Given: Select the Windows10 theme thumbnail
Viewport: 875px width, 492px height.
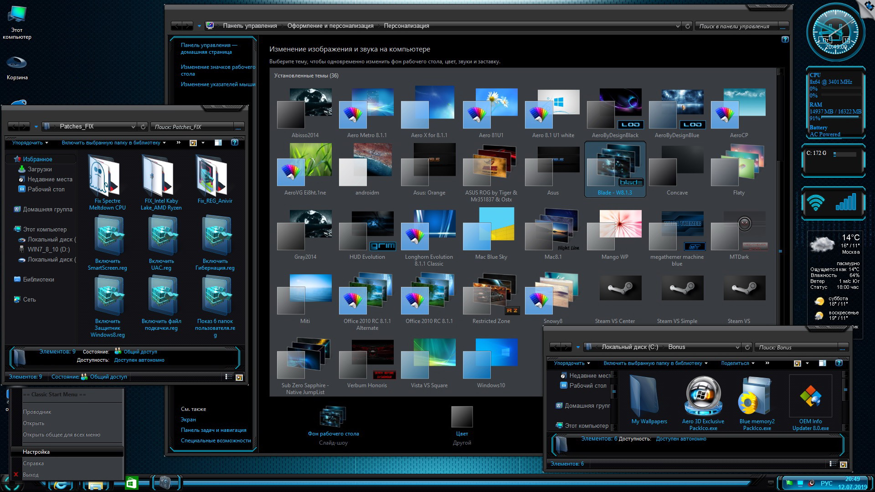Looking at the screenshot, I should 491,359.
